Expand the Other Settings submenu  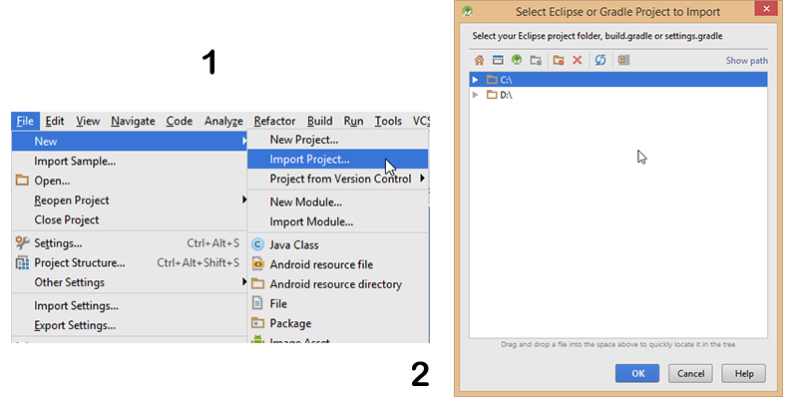130,282
